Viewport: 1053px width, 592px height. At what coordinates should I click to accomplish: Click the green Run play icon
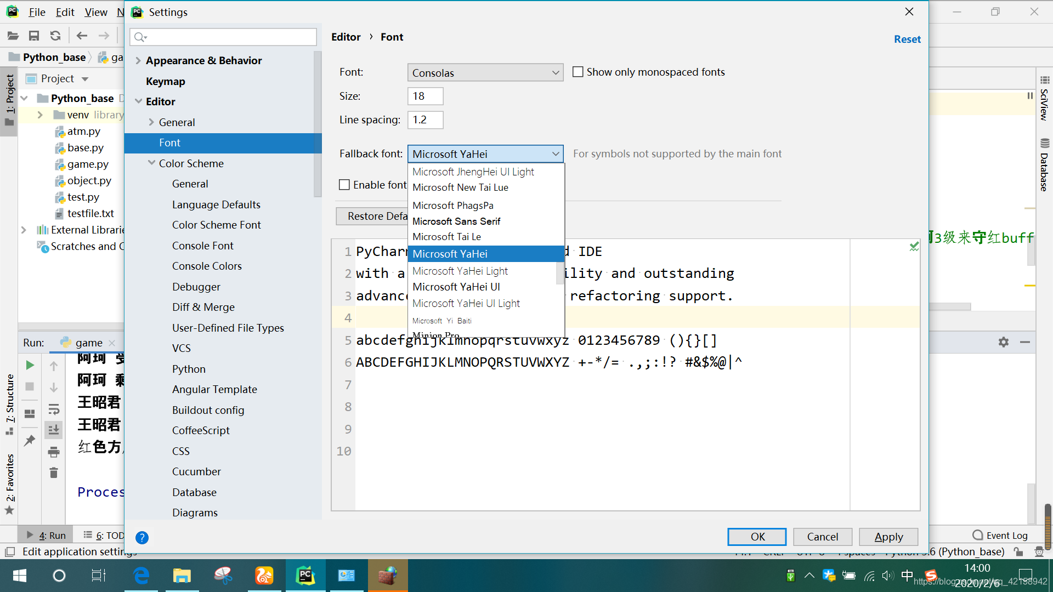click(30, 365)
